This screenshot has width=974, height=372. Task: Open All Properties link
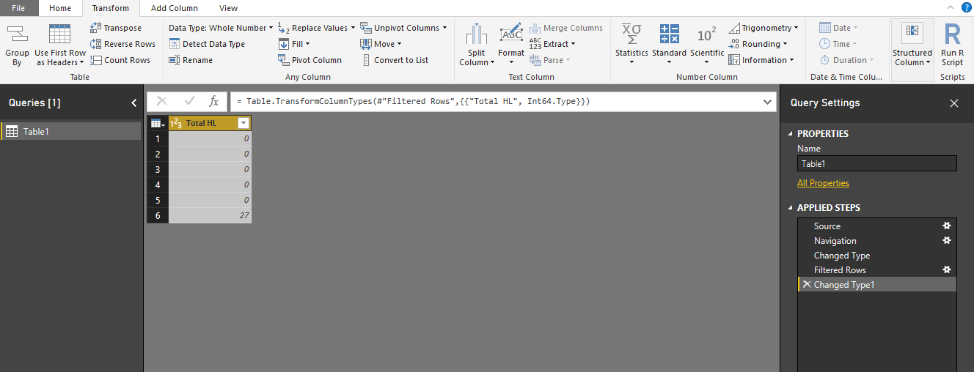(823, 183)
